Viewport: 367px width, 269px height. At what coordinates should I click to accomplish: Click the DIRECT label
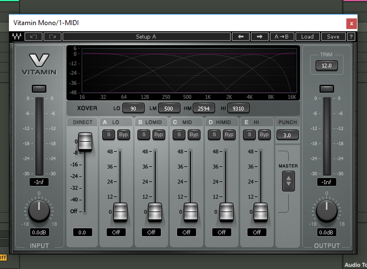[x=83, y=122]
